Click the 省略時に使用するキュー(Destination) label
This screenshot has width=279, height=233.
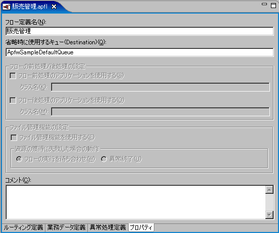[55, 42]
